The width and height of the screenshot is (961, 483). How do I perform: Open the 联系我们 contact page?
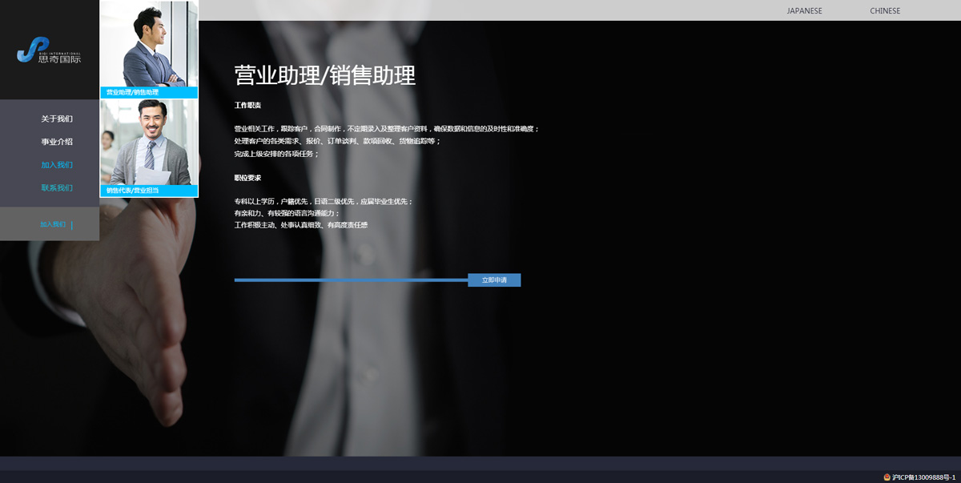pyautogui.click(x=57, y=188)
